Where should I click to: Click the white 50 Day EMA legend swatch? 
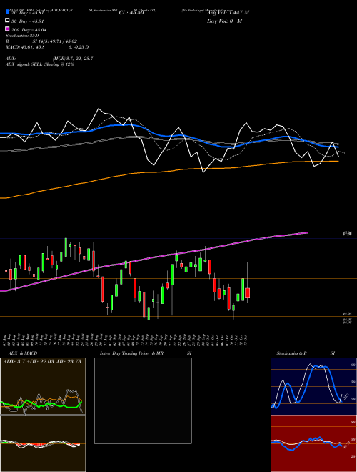(x=8, y=21)
